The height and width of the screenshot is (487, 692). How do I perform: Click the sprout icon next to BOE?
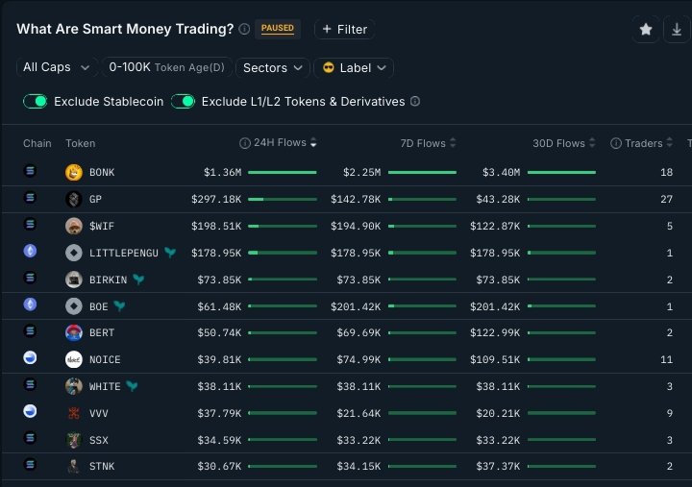click(x=119, y=305)
